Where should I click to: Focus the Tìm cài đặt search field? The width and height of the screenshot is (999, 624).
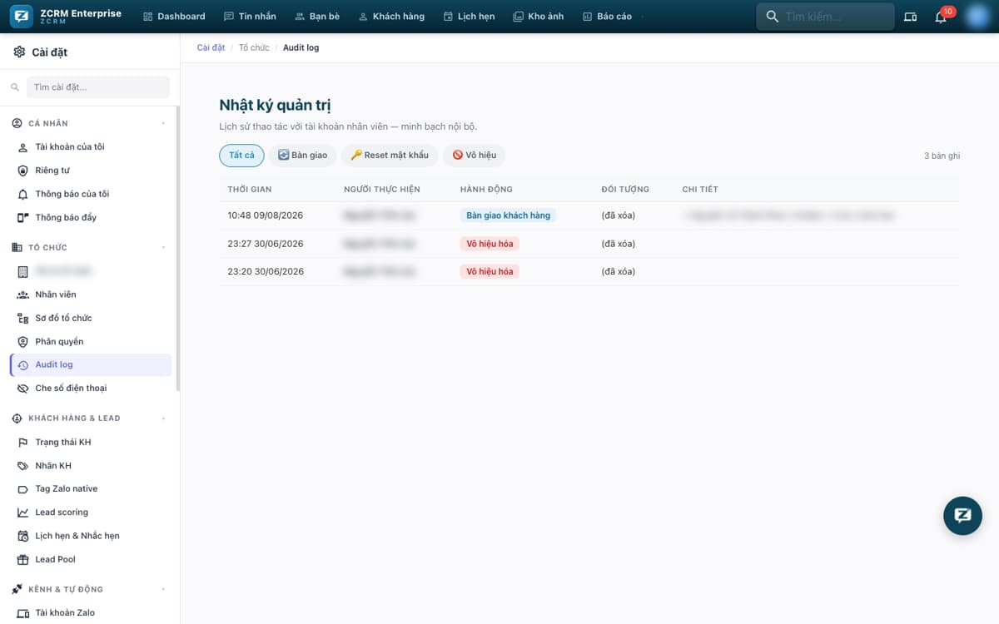(98, 87)
